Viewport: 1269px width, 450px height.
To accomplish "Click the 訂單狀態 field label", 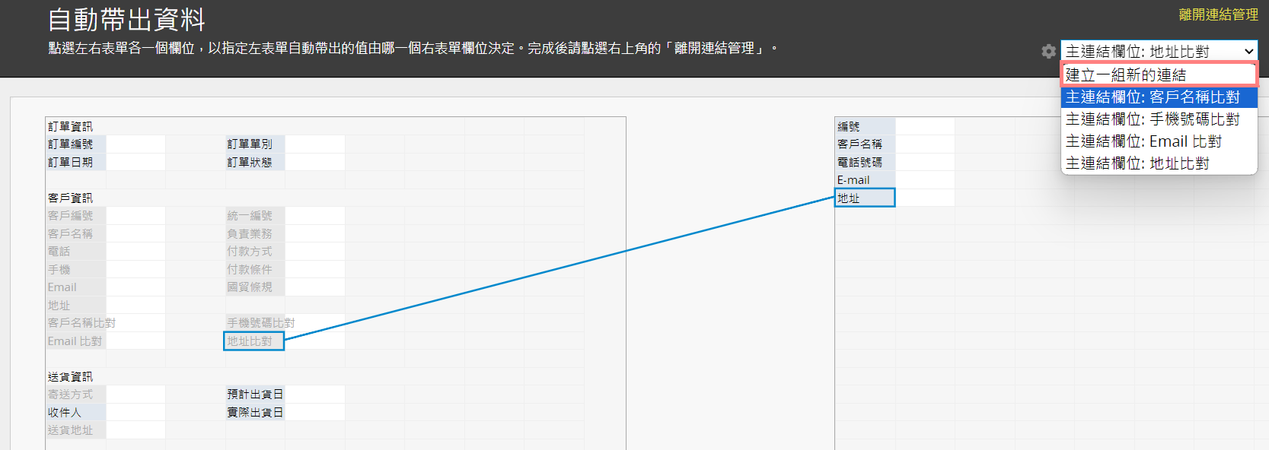I will 255,162.
